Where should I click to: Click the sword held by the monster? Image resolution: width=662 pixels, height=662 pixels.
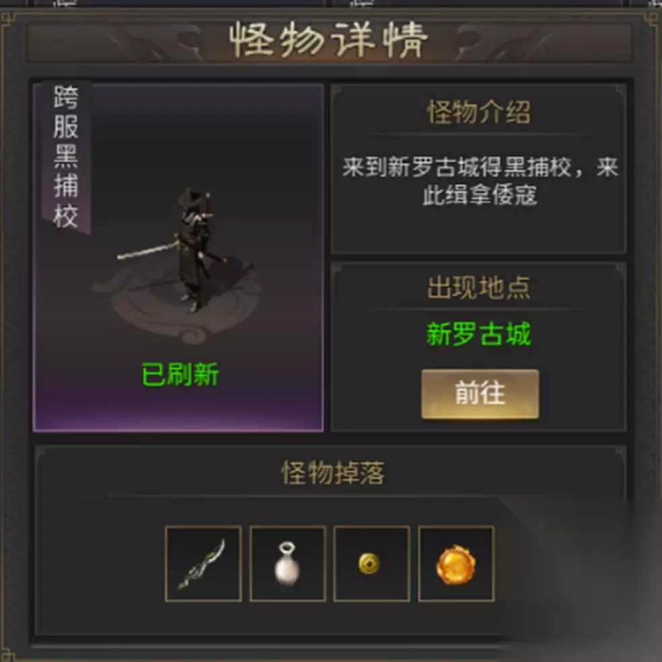[148, 251]
